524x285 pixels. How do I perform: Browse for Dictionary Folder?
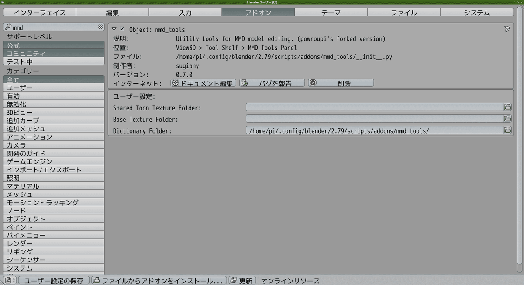coord(507,130)
